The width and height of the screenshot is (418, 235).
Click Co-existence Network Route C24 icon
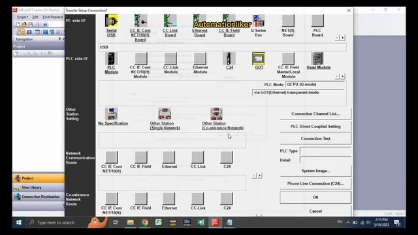coord(227,198)
